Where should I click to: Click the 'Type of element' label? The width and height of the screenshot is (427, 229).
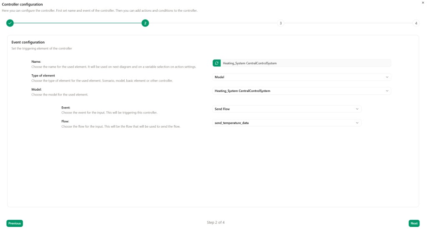[x=43, y=76]
